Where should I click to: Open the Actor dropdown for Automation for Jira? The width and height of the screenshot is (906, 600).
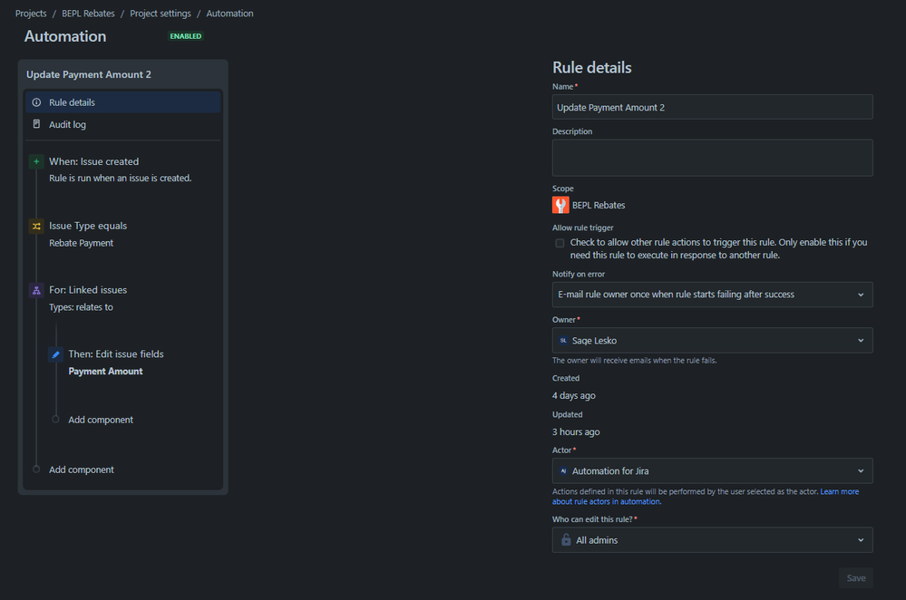713,471
